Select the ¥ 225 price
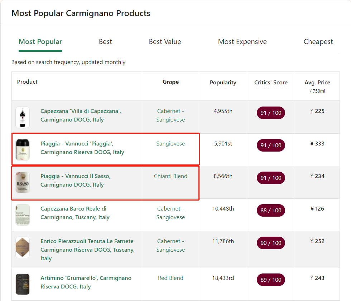This screenshot has height=301, width=351. [317, 111]
